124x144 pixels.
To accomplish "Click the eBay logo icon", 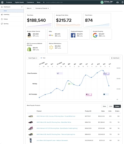I will pyautogui.click(x=51, y=35).
